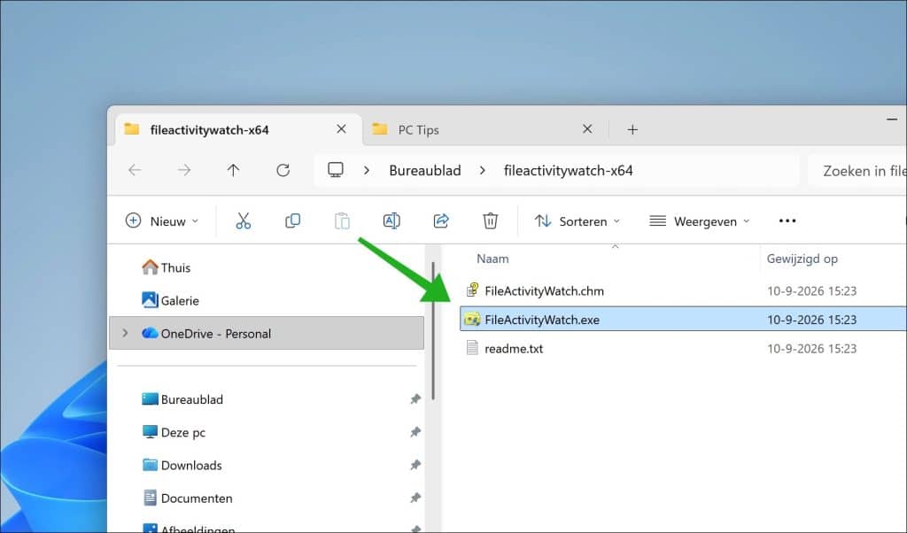
Task: Select OneDrive - Personal in sidebar
Action: 266,333
